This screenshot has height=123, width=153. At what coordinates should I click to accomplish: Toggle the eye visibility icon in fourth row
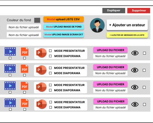click(135, 104)
